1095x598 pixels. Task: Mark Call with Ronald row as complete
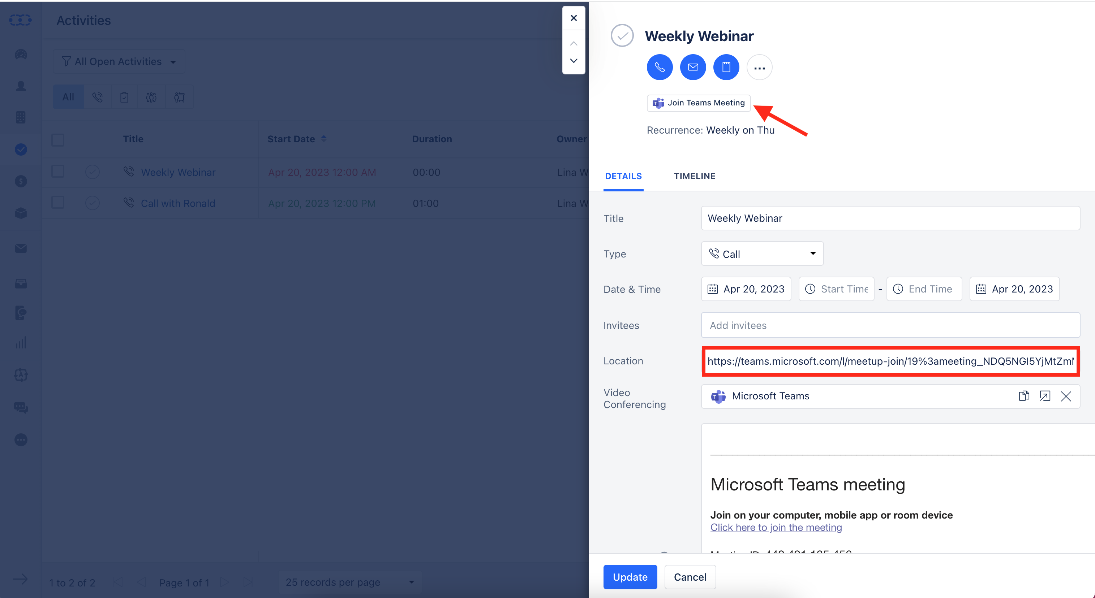coord(92,203)
